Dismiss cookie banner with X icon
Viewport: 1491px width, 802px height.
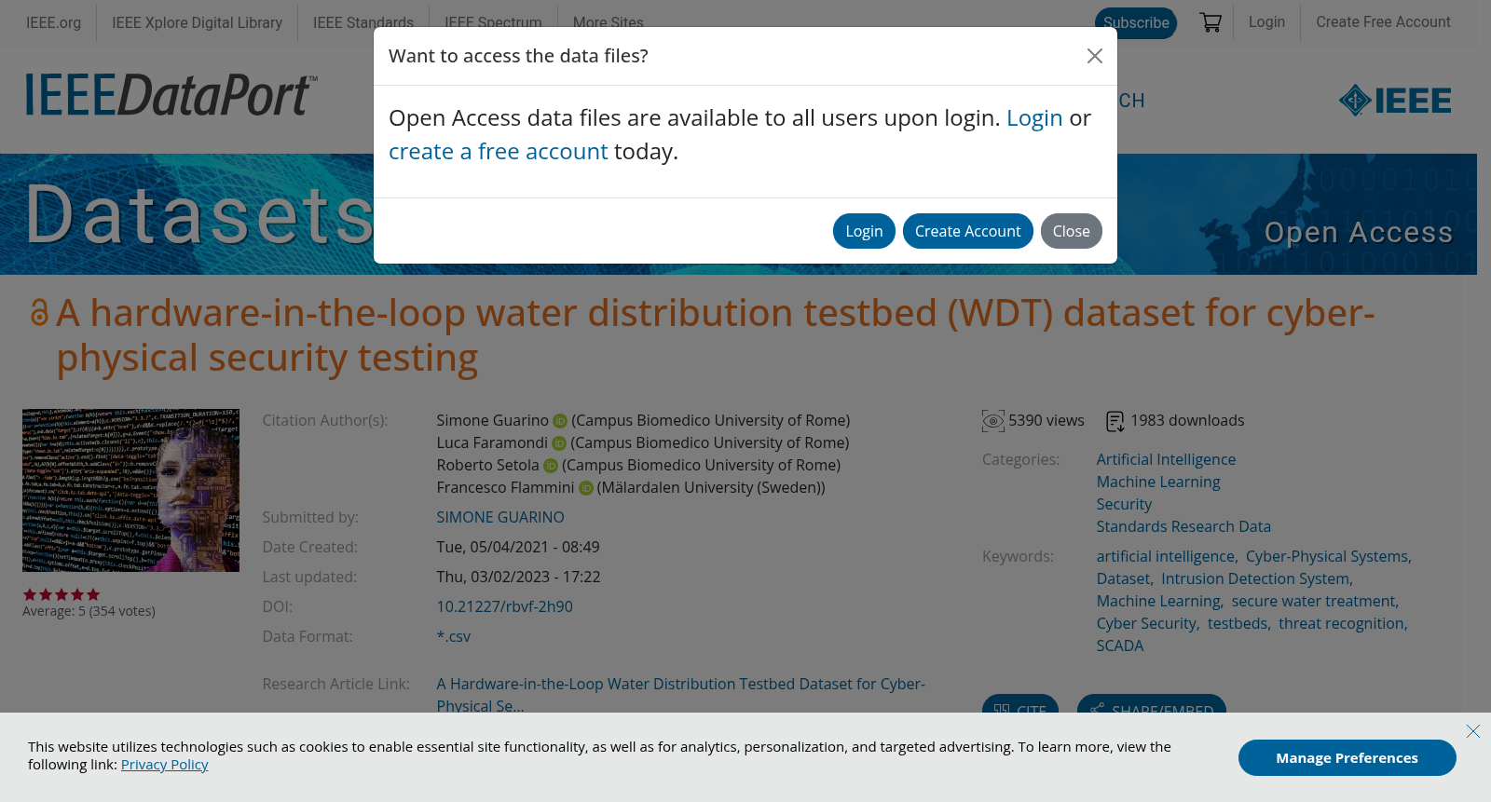[x=1473, y=731]
